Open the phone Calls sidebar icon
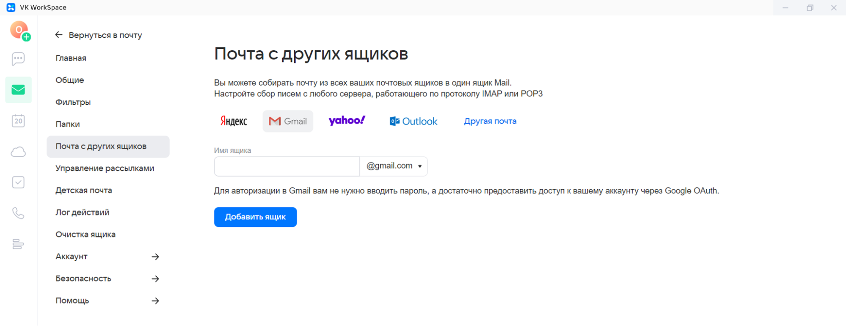 18,213
